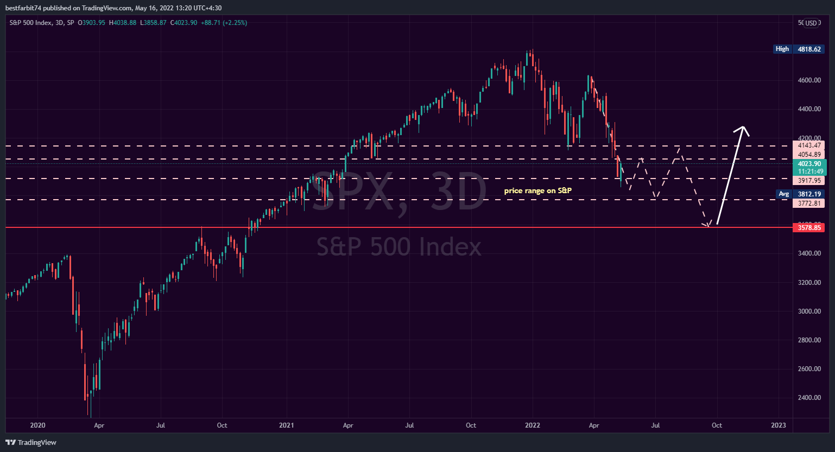This screenshot has width=835, height=452.
Task: Click the TradingView logo at the bottom
Action: [x=31, y=442]
